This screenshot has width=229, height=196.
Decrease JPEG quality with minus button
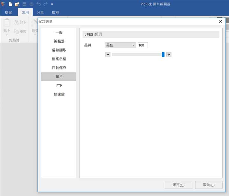tap(108, 55)
